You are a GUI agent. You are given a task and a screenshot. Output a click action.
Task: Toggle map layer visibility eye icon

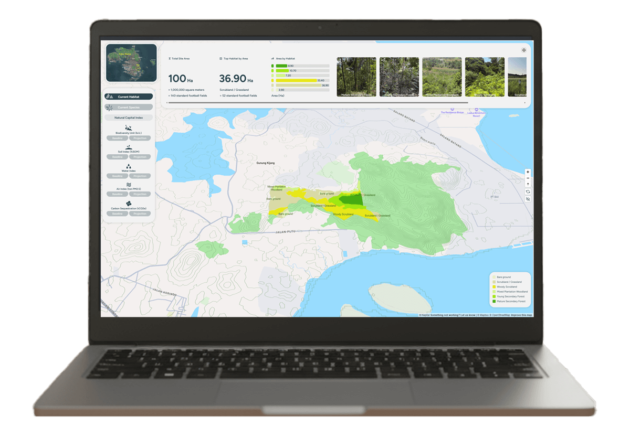click(x=528, y=199)
